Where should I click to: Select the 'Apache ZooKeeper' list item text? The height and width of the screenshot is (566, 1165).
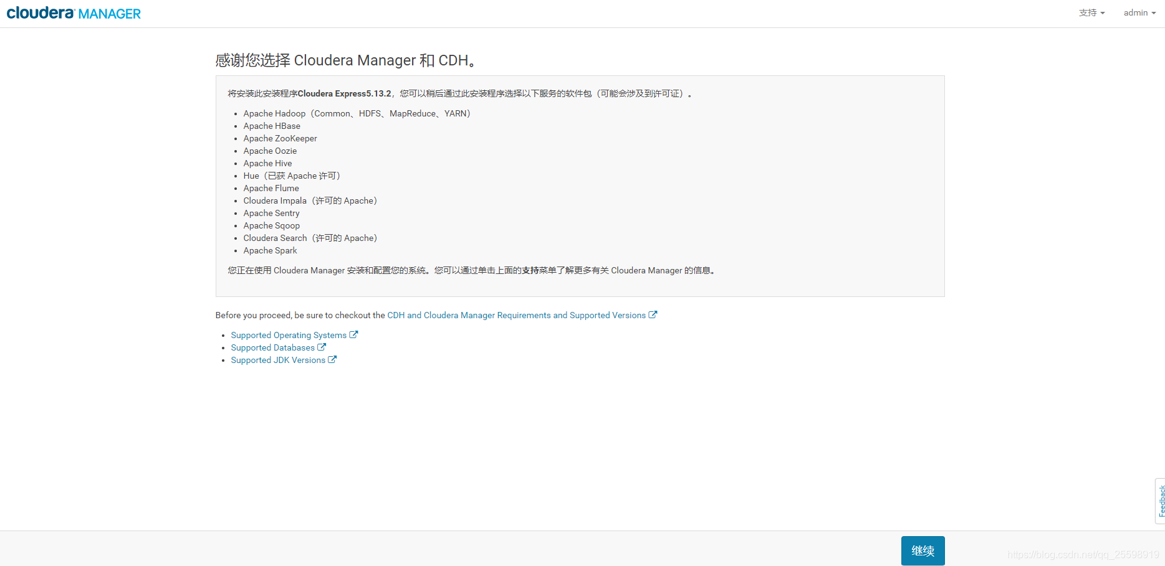tap(280, 138)
